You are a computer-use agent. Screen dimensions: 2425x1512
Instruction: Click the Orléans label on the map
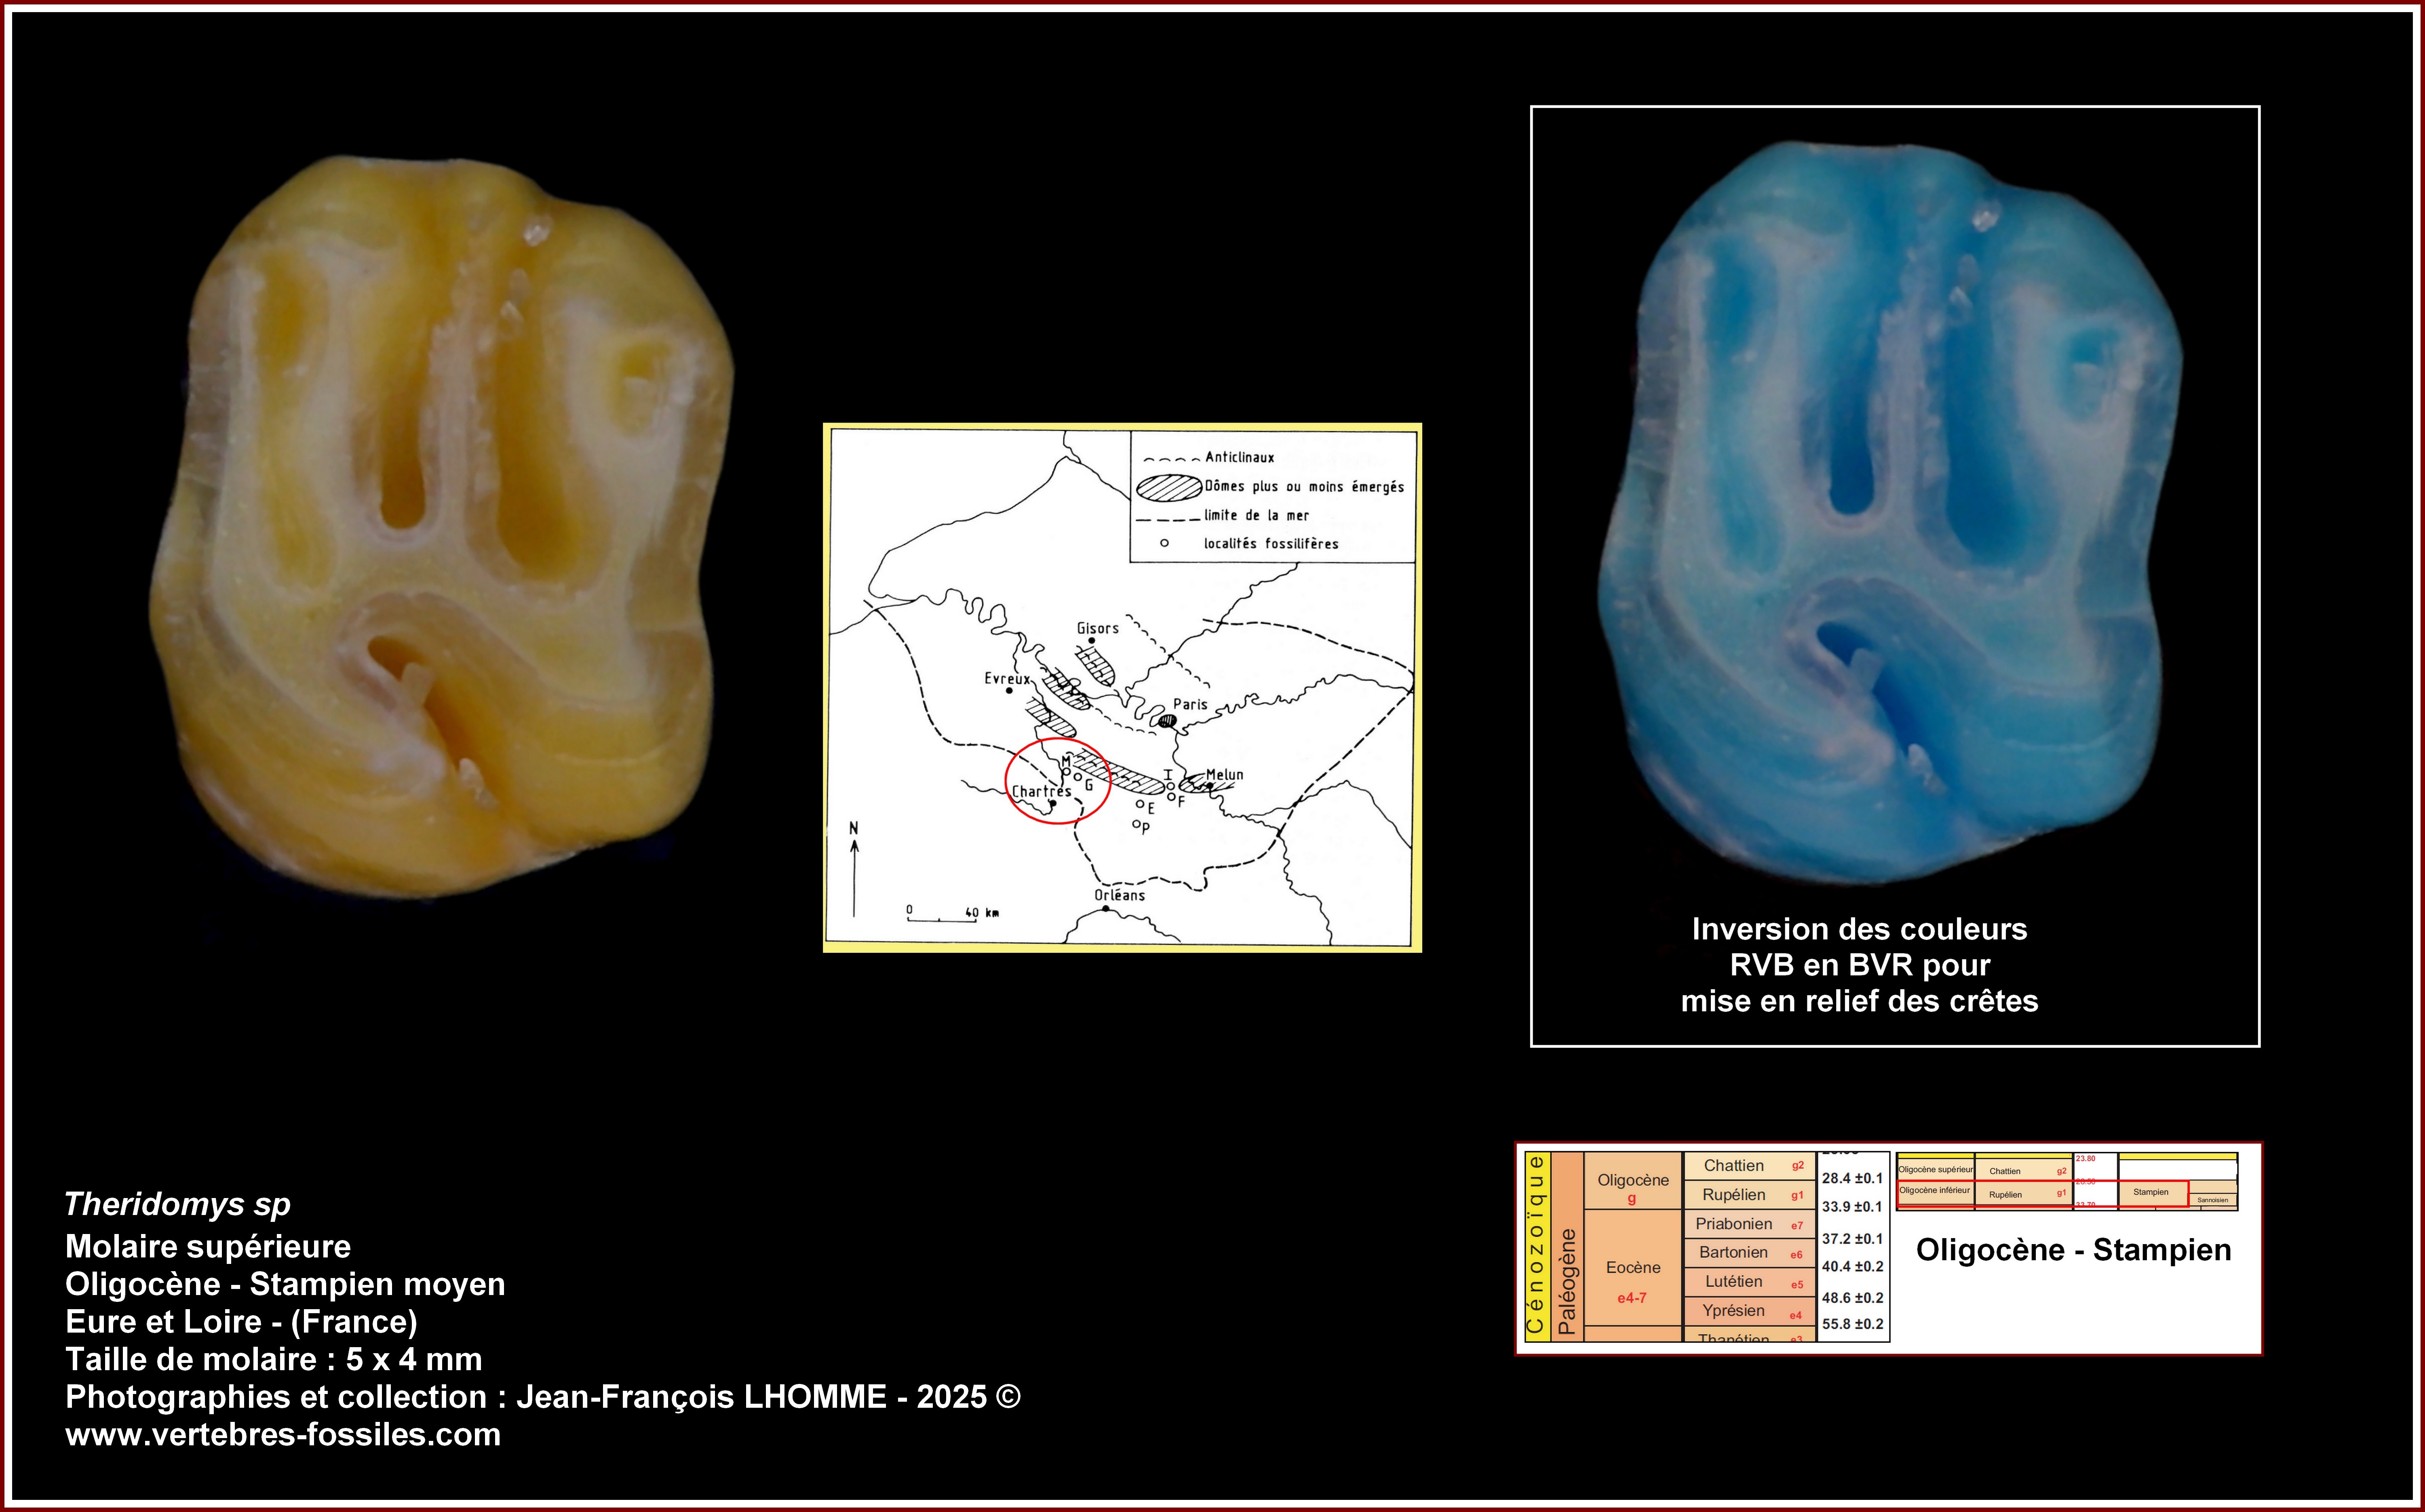tap(1119, 895)
